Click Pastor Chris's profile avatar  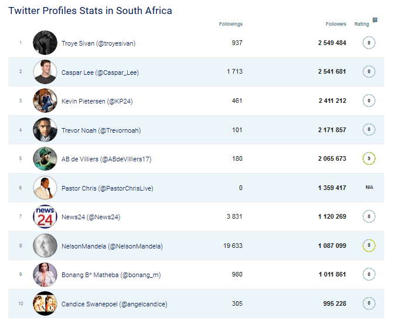[x=45, y=188]
